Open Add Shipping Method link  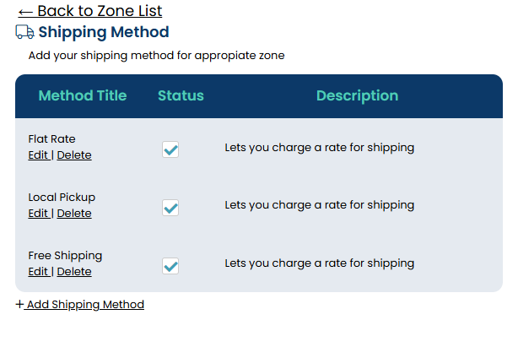pyautogui.click(x=84, y=305)
